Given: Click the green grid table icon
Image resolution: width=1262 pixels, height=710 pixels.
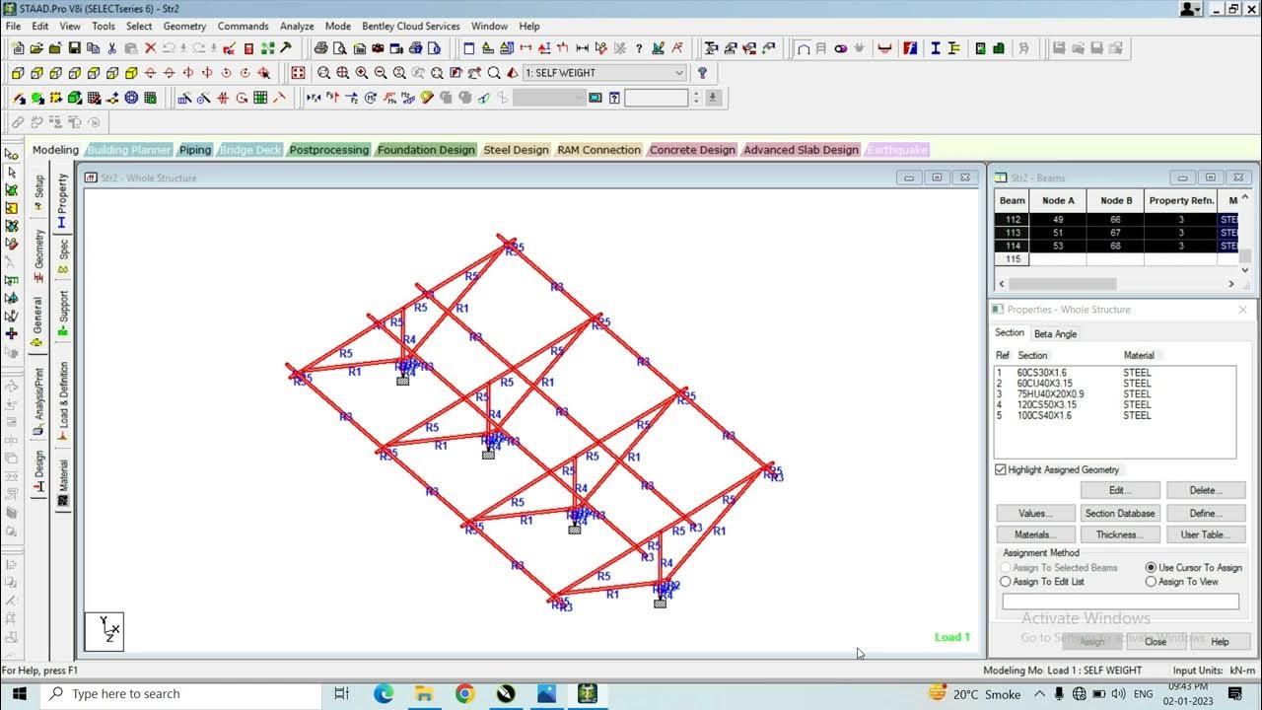Looking at the screenshot, I should point(260,98).
